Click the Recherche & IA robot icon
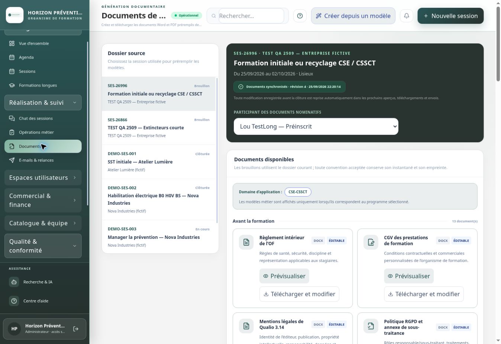The height and width of the screenshot is (344, 501). point(14,282)
